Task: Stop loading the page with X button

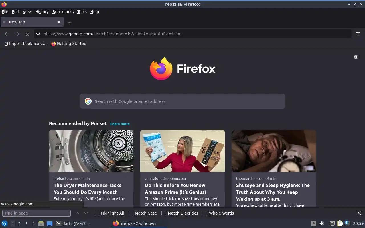Action: [27, 34]
